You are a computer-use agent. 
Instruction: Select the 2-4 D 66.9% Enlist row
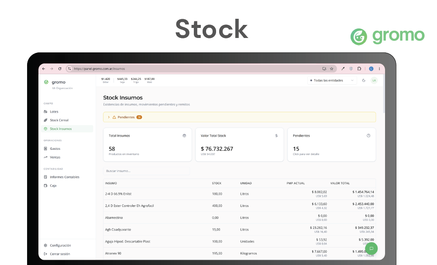[239, 194]
